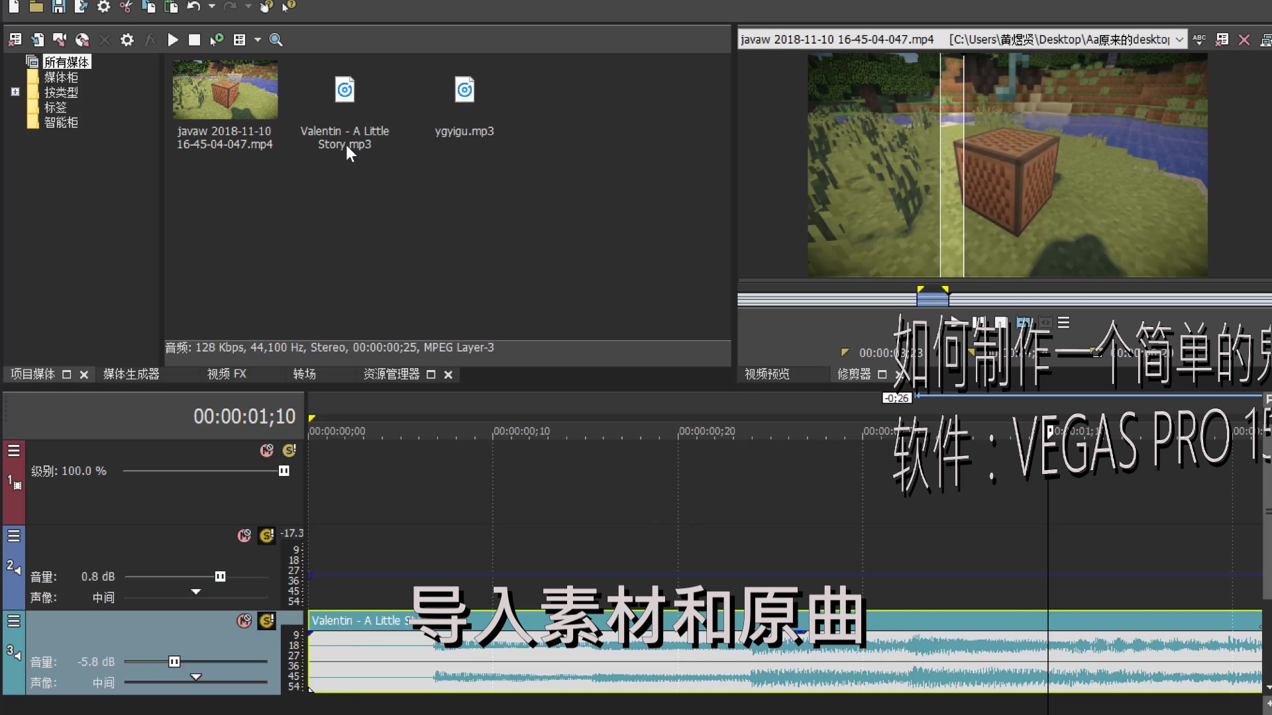Switch to the 转场 tab
This screenshot has width=1272, height=715.
(304, 374)
